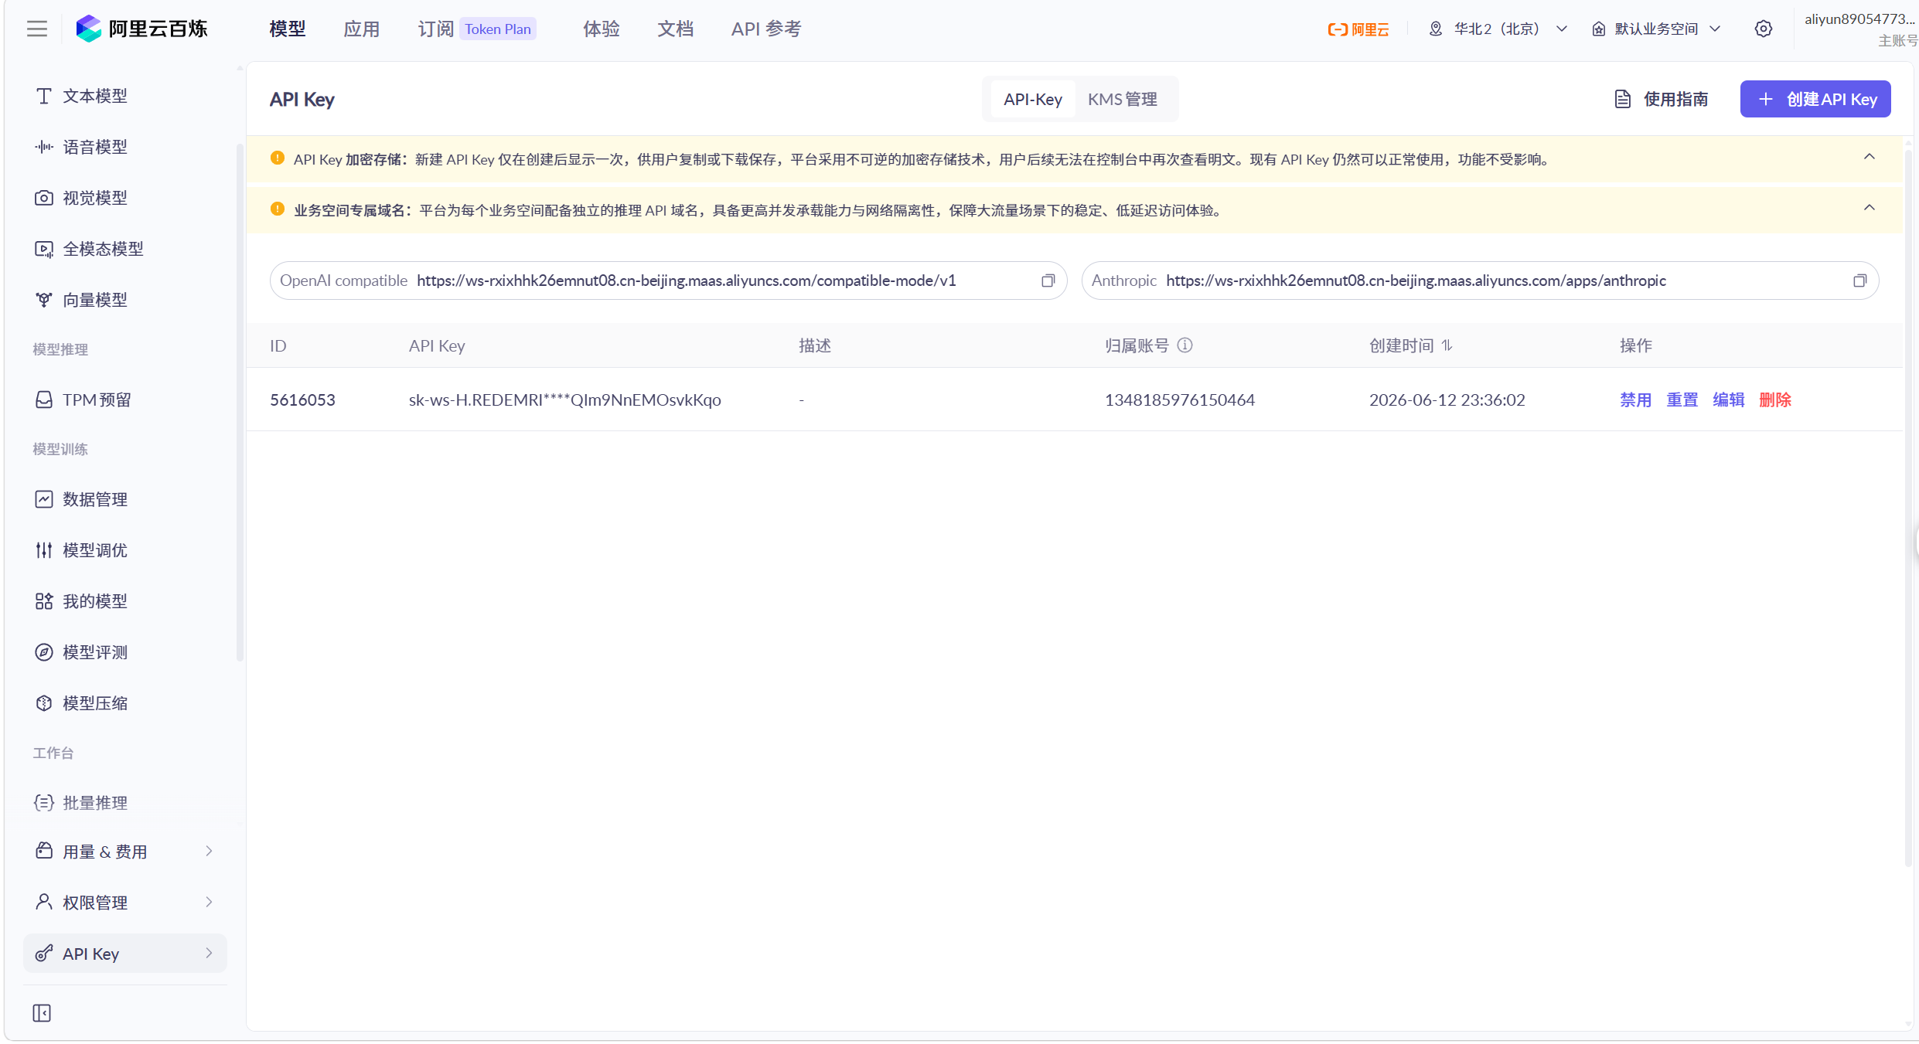The width and height of the screenshot is (1919, 1044).
Task: Open the aliyun89054773 account menu
Action: click(x=1859, y=29)
